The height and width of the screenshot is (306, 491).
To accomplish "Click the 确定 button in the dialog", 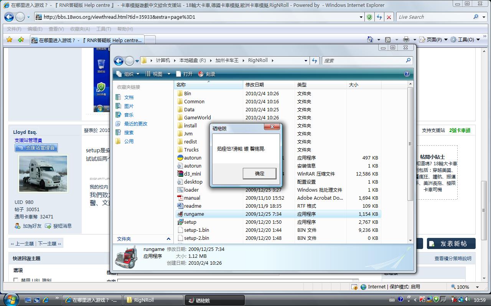I will [x=259, y=174].
